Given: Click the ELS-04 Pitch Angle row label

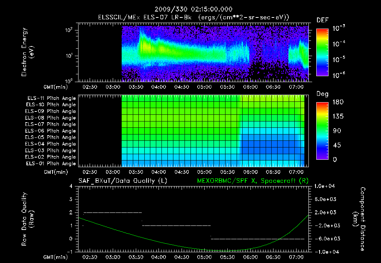Looking at the screenshot, I should click(50, 144).
